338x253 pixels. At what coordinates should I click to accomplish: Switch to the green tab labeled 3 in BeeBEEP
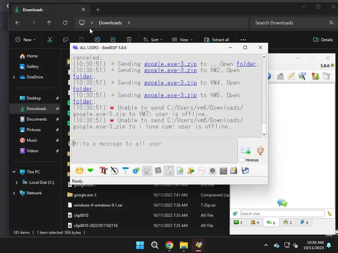tap(238, 222)
